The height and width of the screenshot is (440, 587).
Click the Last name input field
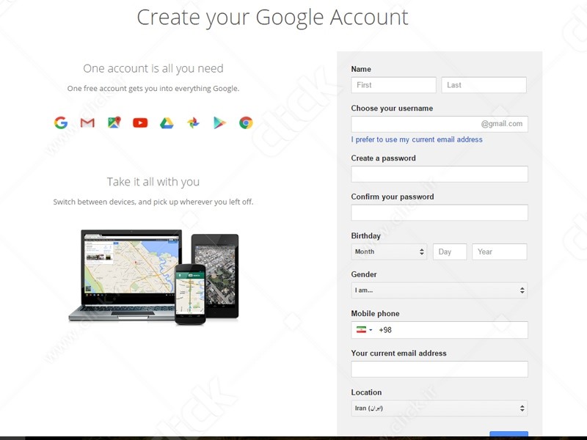(484, 85)
